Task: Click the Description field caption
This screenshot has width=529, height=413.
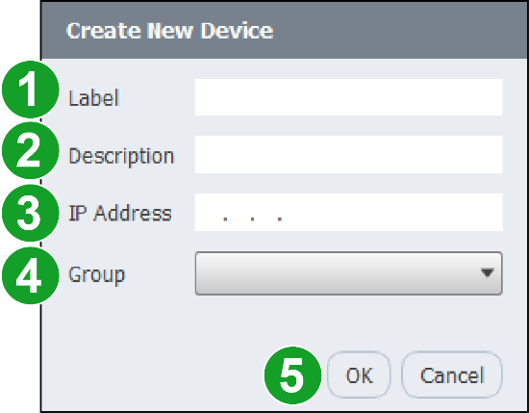Action: [121, 156]
